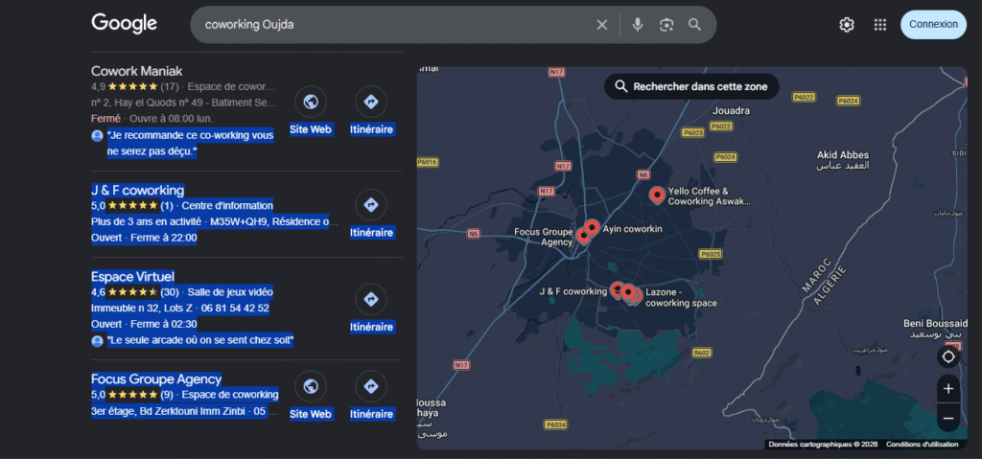Select Focus Groupe Agency map pin

(x=582, y=236)
